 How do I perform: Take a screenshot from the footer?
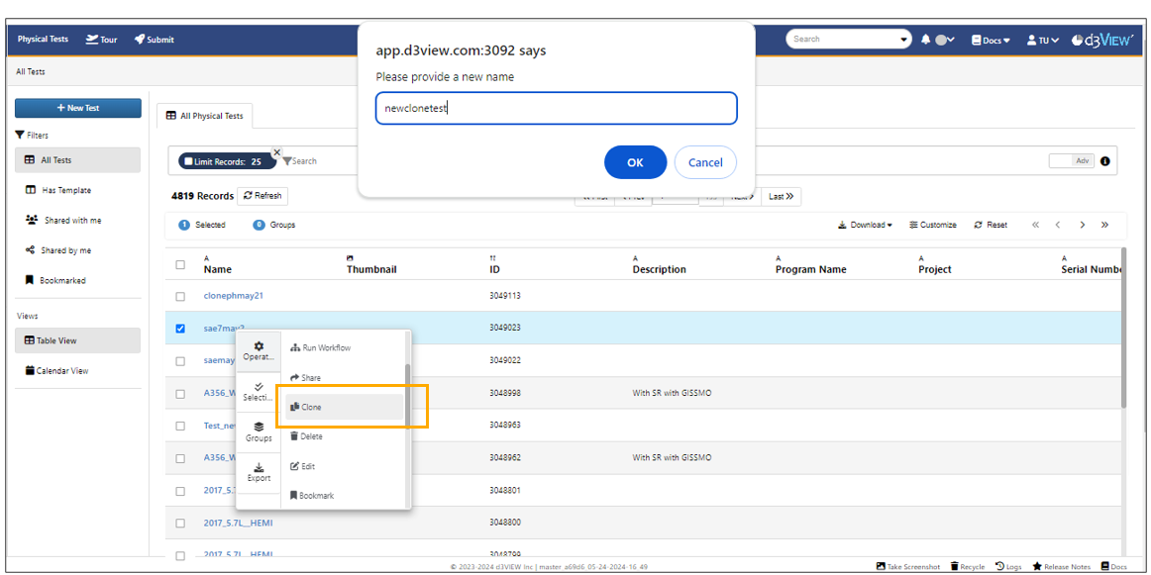pos(908,567)
